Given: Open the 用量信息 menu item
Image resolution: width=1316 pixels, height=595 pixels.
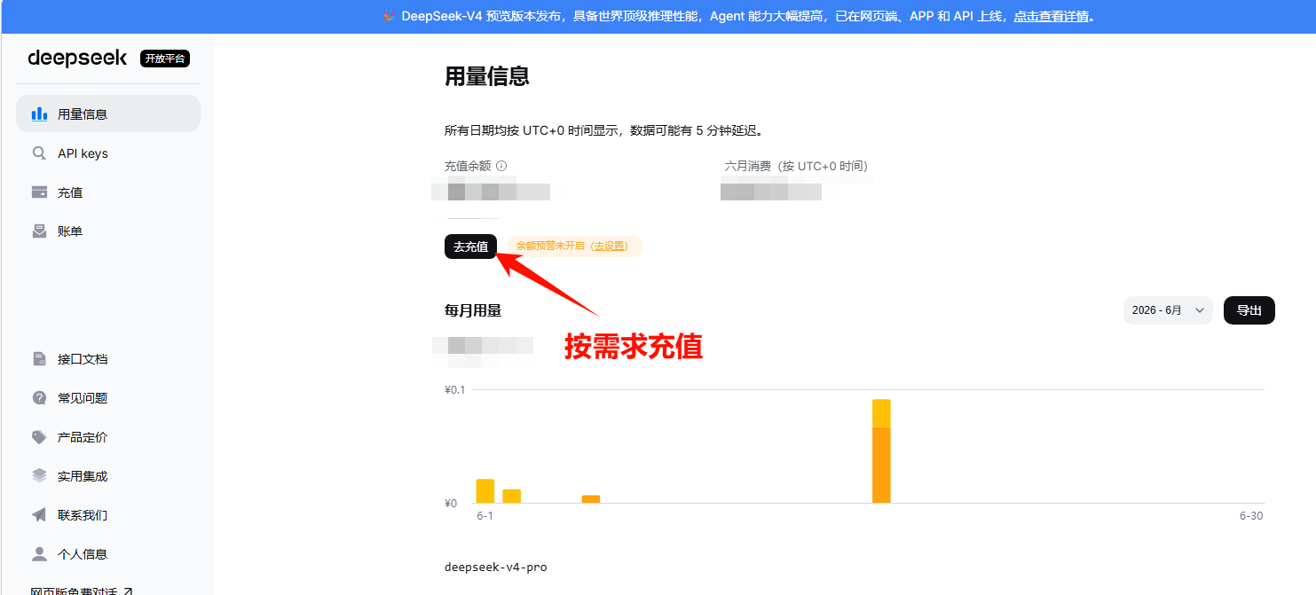Looking at the screenshot, I should [x=108, y=114].
